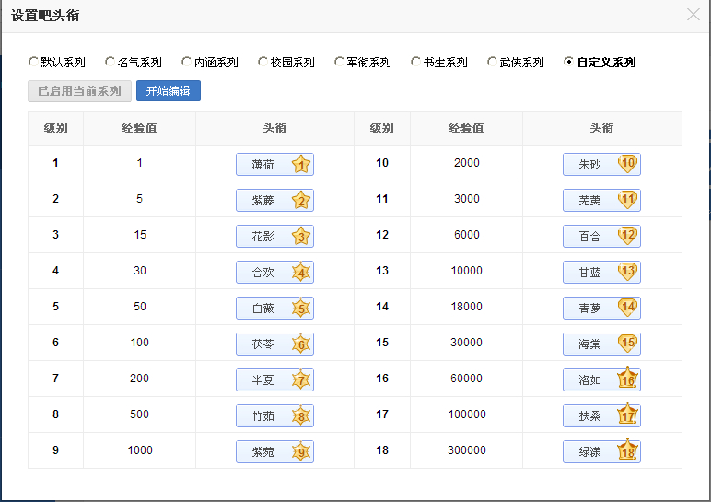Choose the 内涵系列 radio option
711x502 pixels.
point(186,61)
